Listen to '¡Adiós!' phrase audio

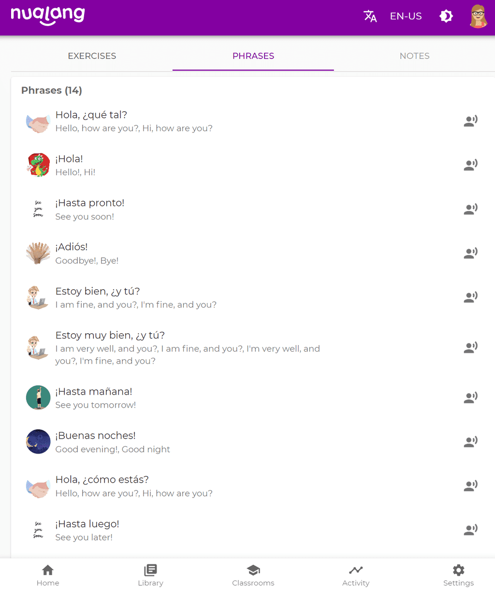[x=470, y=253]
